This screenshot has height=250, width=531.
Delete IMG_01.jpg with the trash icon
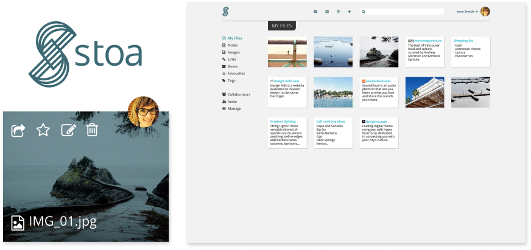coord(92,130)
